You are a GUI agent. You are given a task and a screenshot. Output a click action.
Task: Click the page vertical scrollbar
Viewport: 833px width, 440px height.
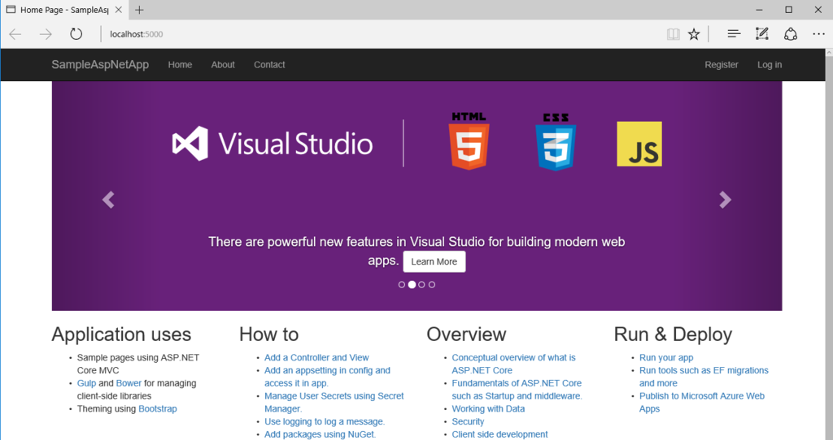(829, 244)
